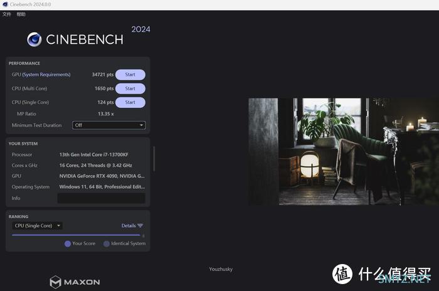Open the GPU System Requirements link
Viewport: 439px width, 291px height.
46,75
